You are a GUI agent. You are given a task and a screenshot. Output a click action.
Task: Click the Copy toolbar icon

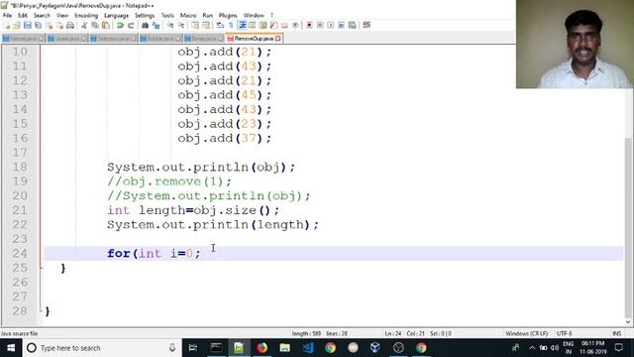tap(95, 25)
